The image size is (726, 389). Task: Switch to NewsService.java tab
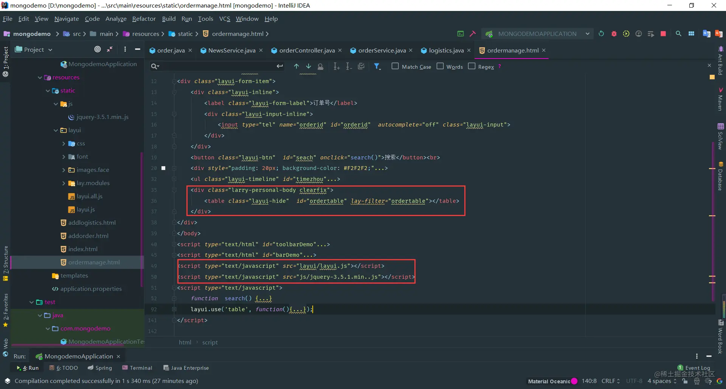[231, 50]
